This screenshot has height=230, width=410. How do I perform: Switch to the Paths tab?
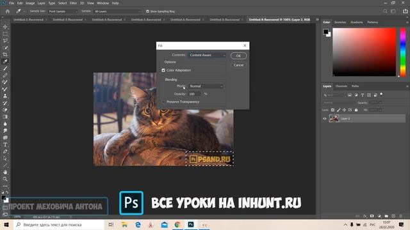point(355,86)
